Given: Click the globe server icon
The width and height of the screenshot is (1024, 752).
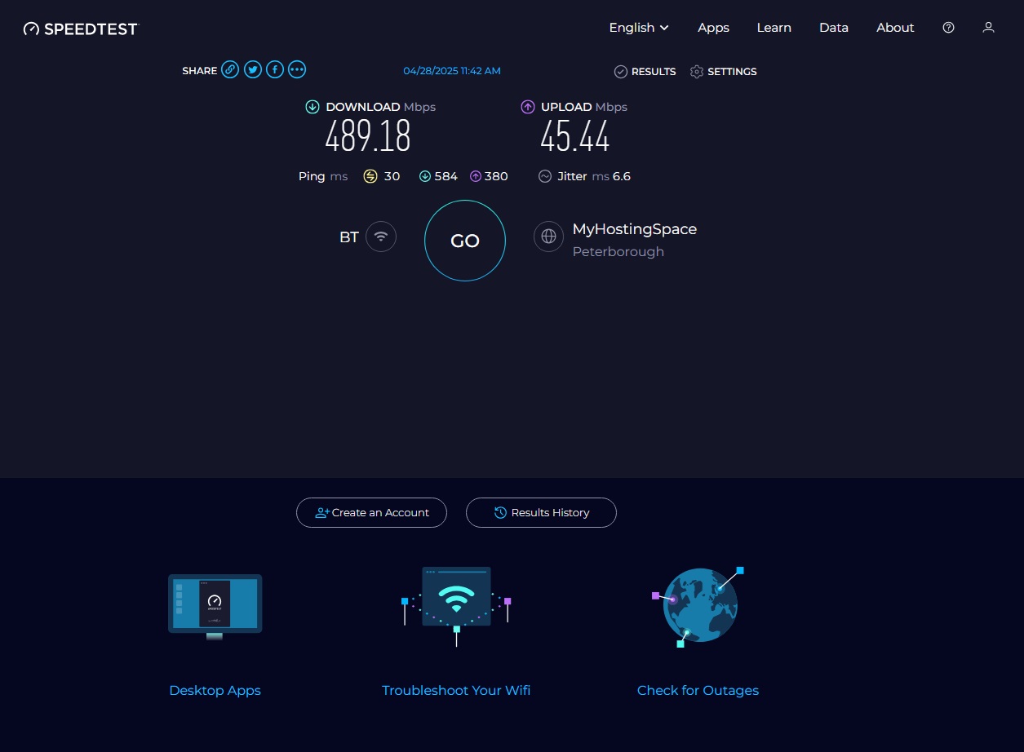Looking at the screenshot, I should coord(549,237).
